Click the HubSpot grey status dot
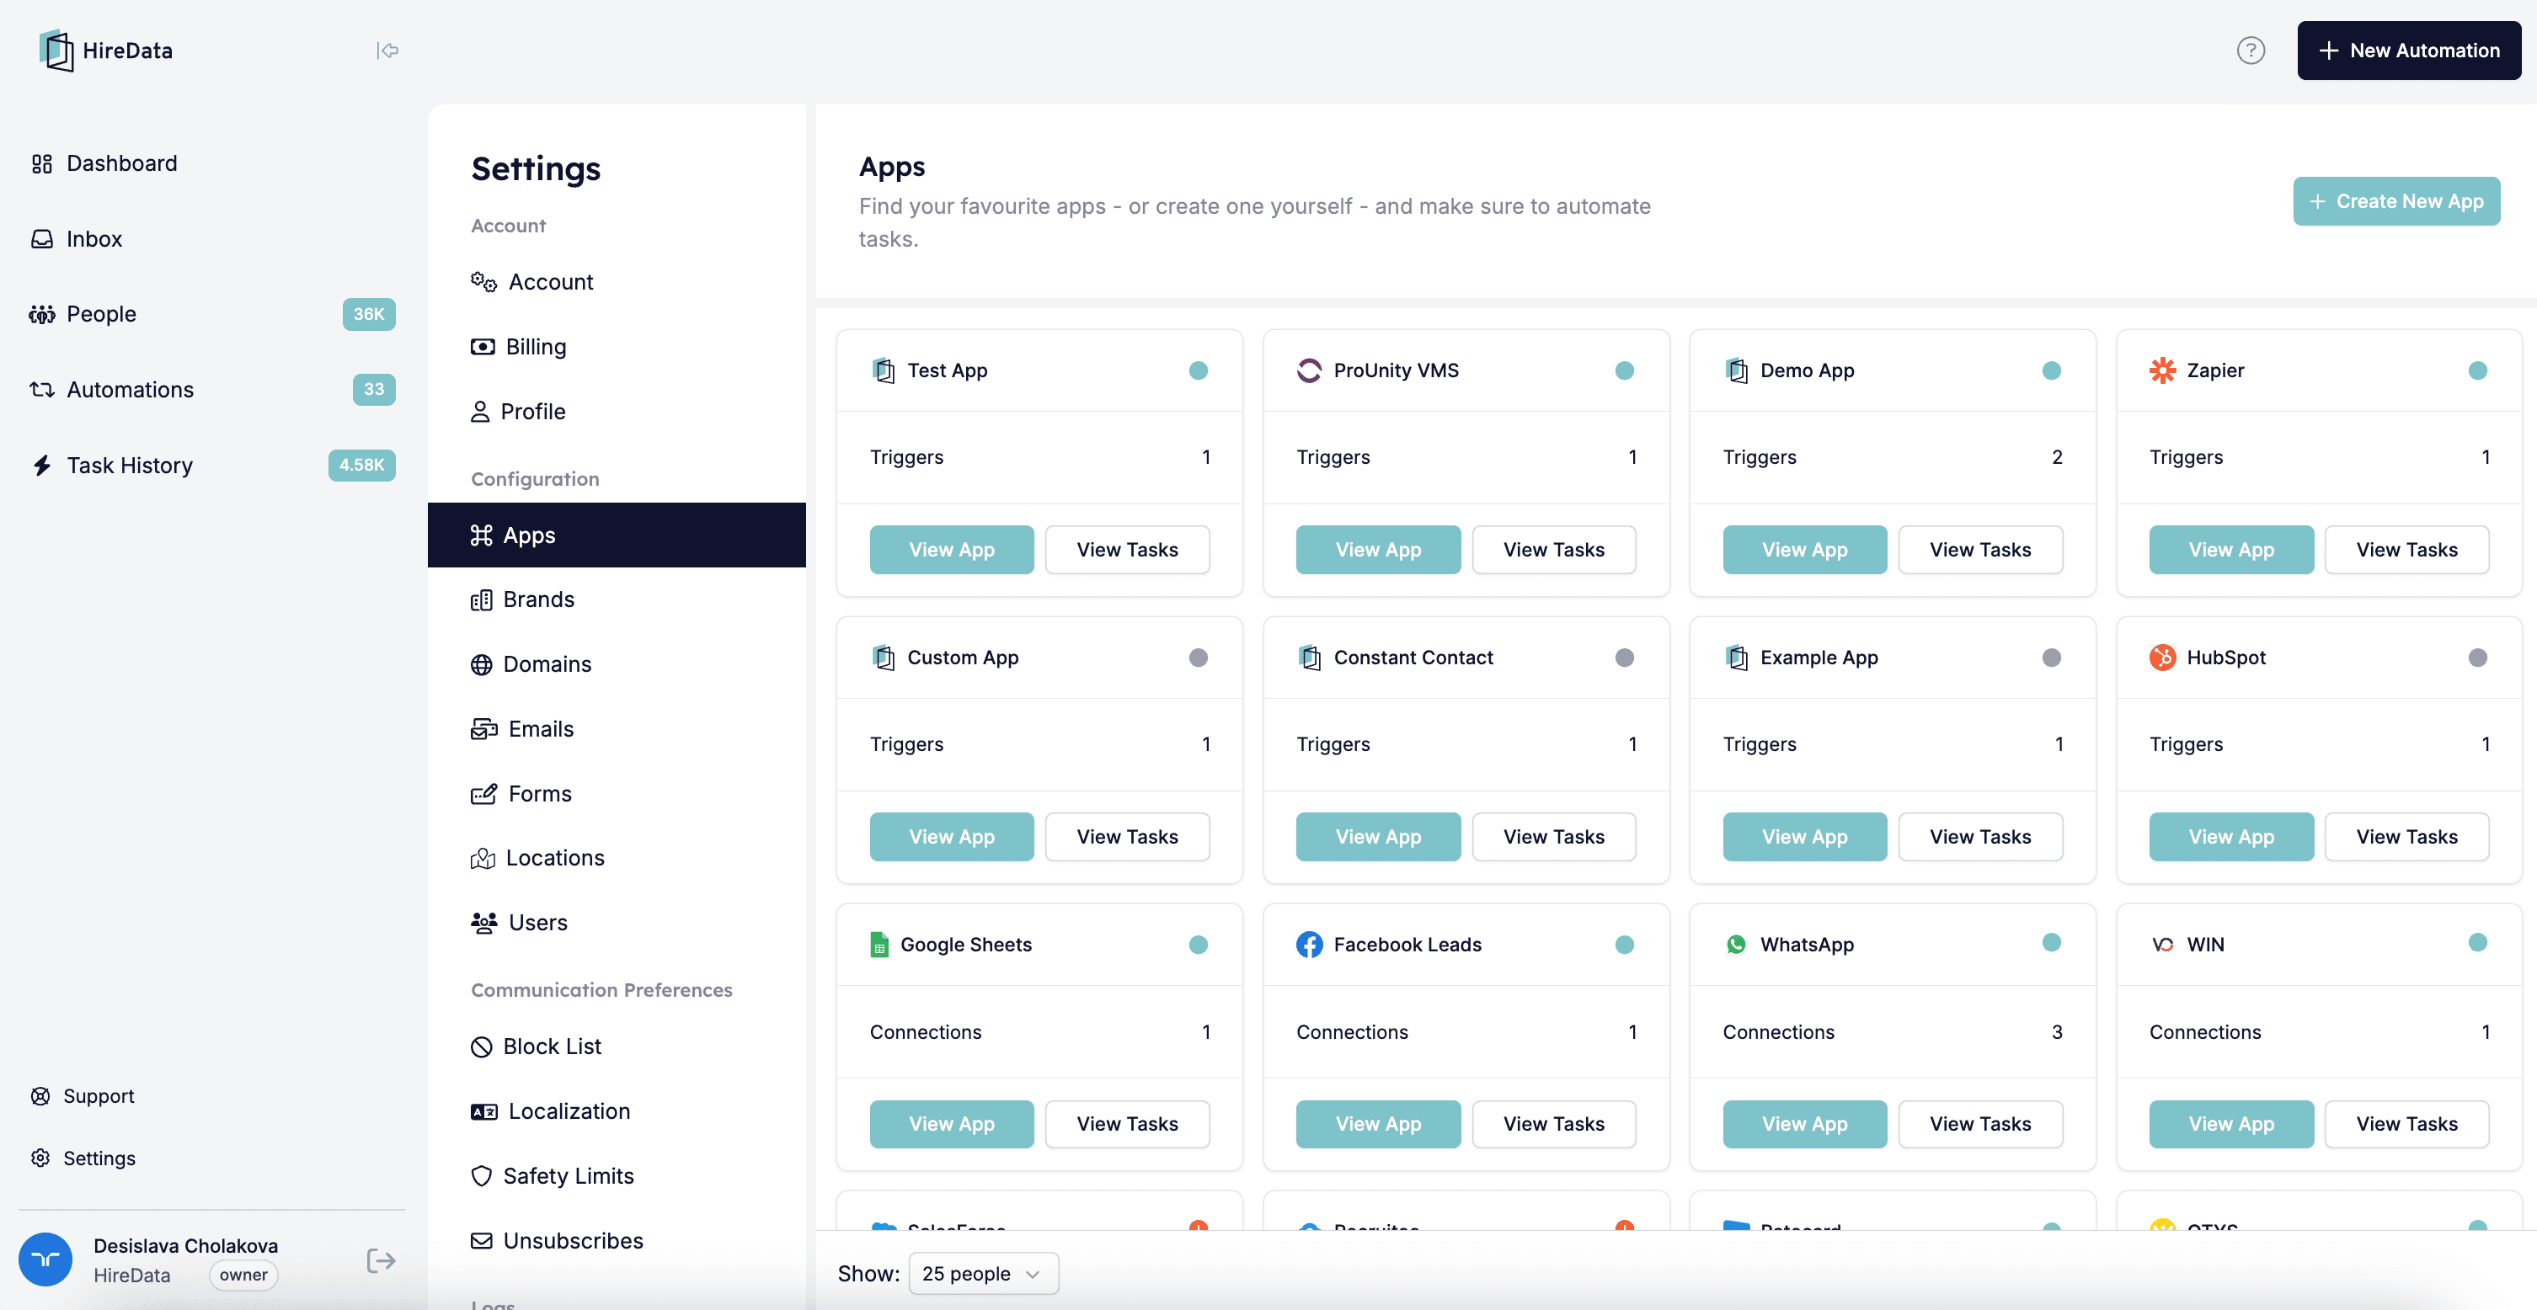Viewport: 2537px width, 1310px height. (2478, 658)
